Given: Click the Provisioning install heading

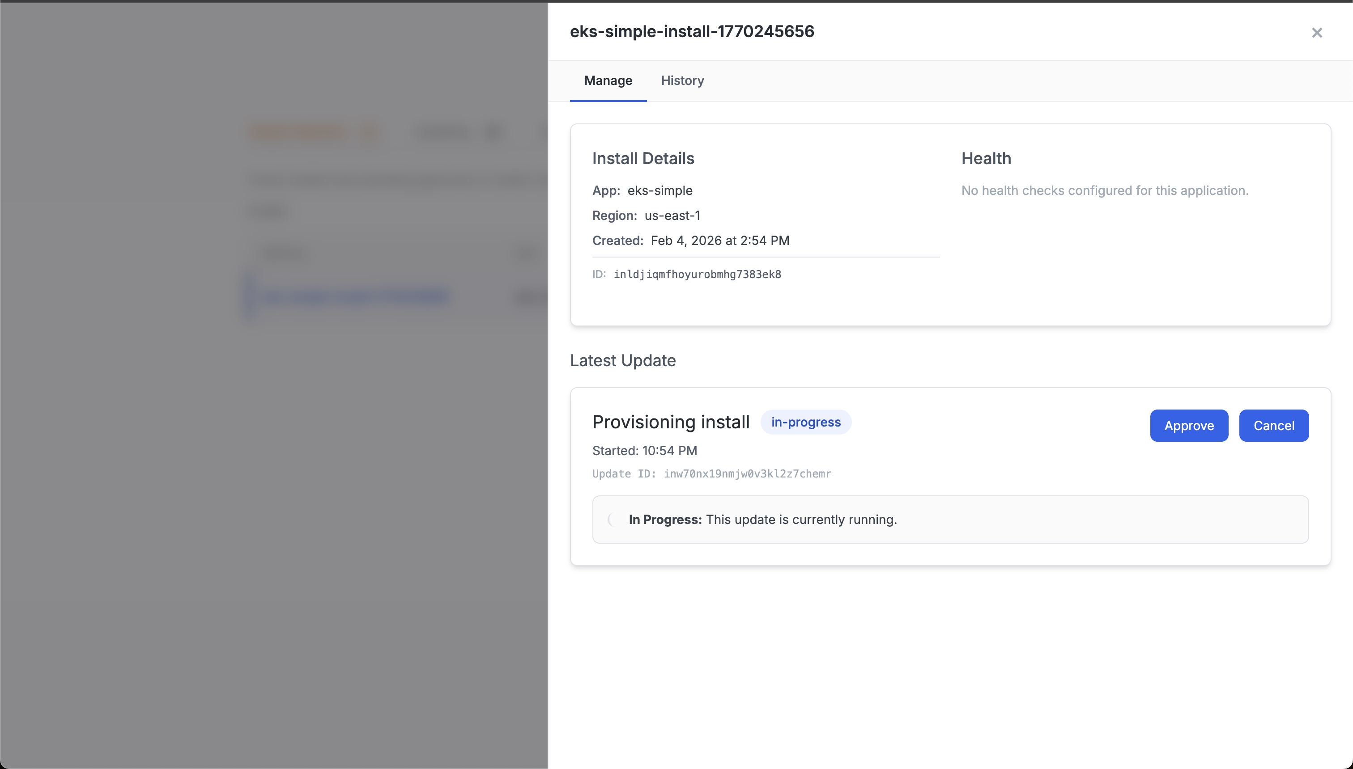Looking at the screenshot, I should [671, 422].
